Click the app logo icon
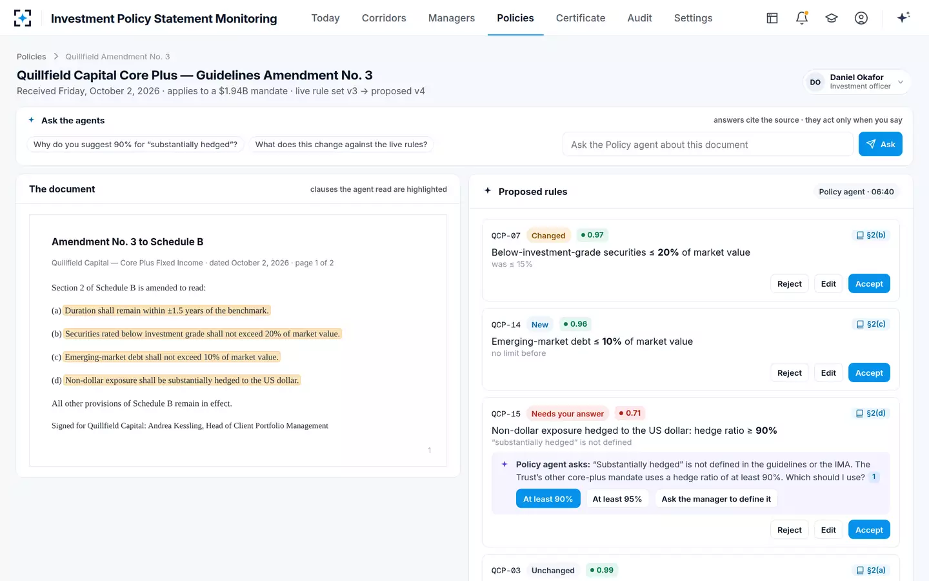The width and height of the screenshot is (929, 581). click(x=23, y=18)
